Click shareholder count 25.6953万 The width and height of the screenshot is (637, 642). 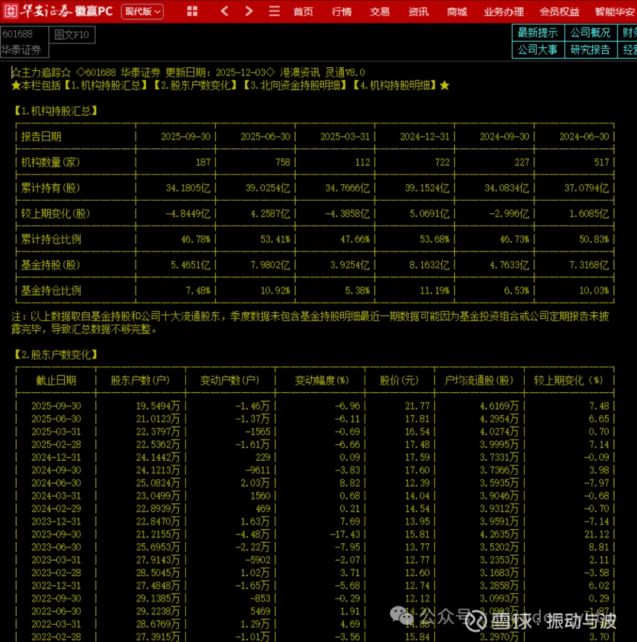click(158, 547)
